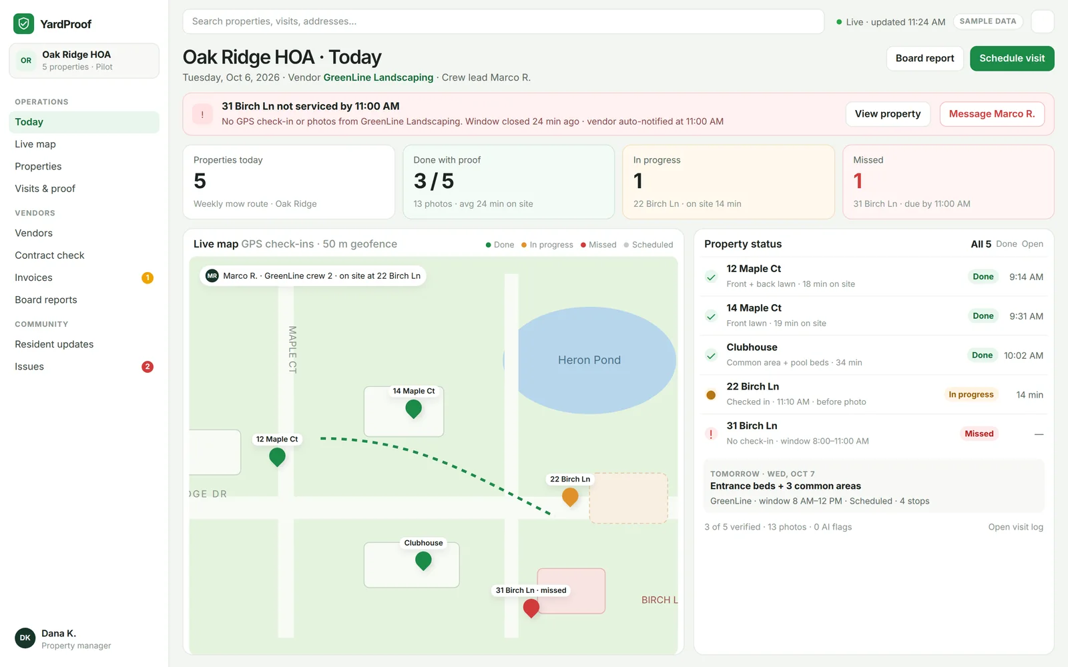Follow the GreenLine Landscaping vendor link
The height and width of the screenshot is (667, 1068).
tap(378, 77)
